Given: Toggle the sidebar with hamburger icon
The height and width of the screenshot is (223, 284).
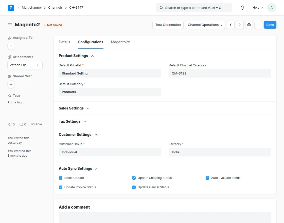Looking at the screenshot, I should coord(10,25).
